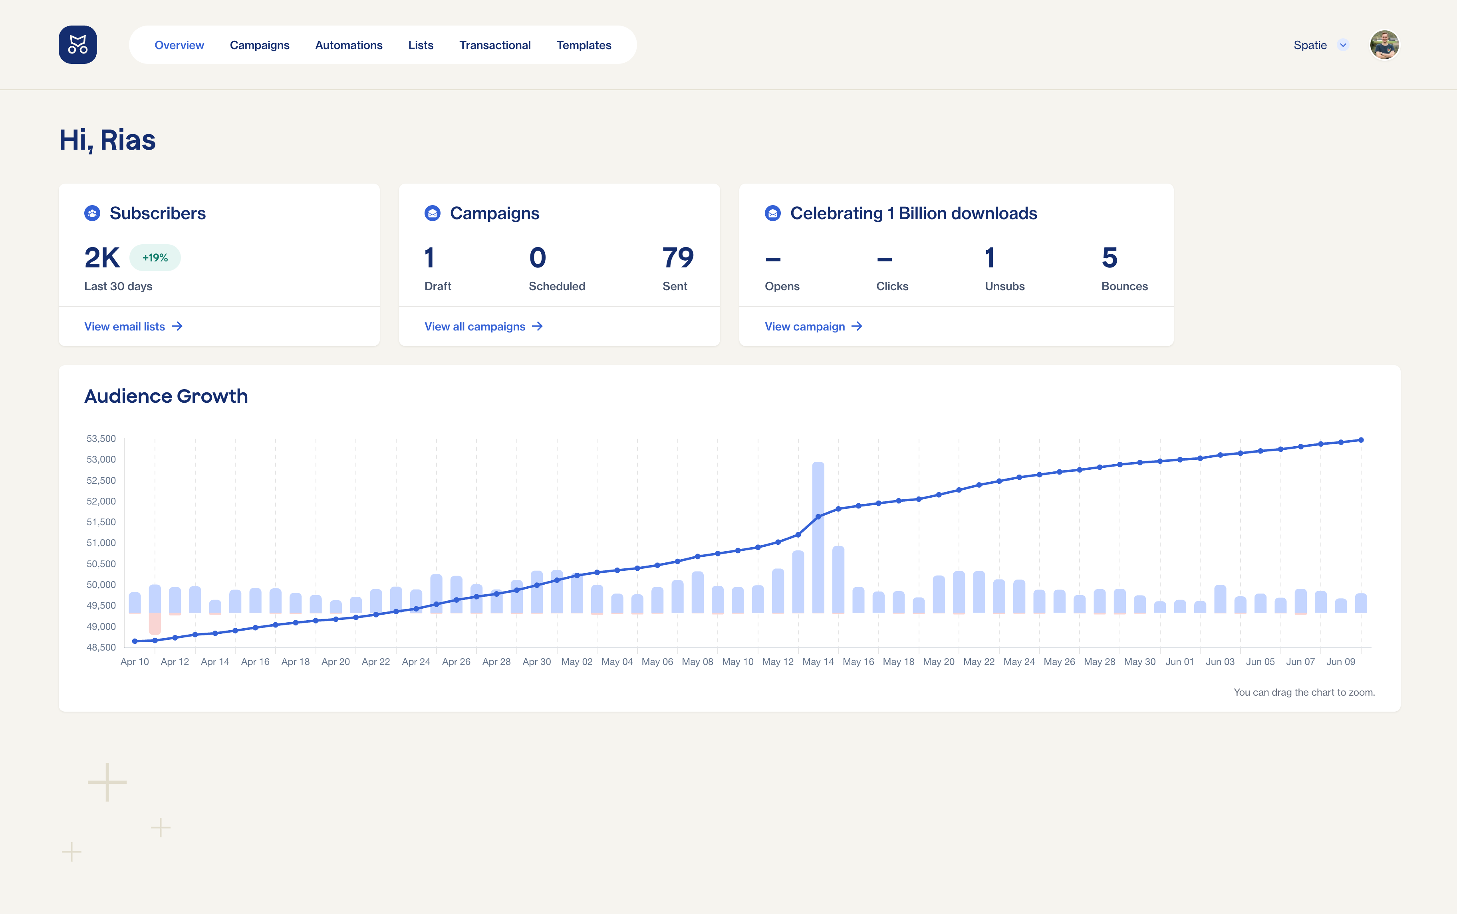1457x914 pixels.
Task: Click the Spatie team name
Action: pos(1310,46)
